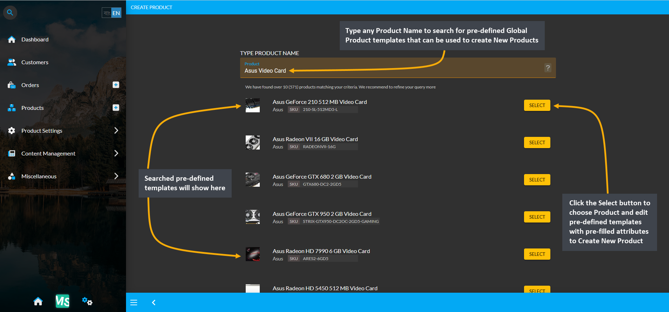Click SKU value ARES2-6GD5
669x312 pixels.
point(316,259)
